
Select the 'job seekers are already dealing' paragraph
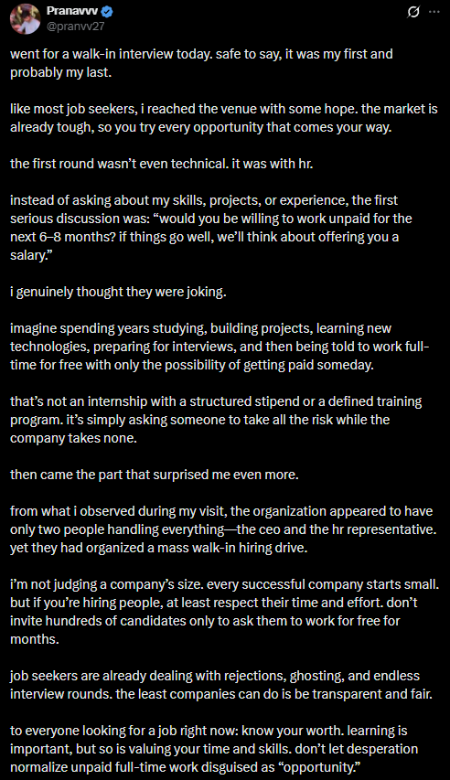tap(221, 685)
